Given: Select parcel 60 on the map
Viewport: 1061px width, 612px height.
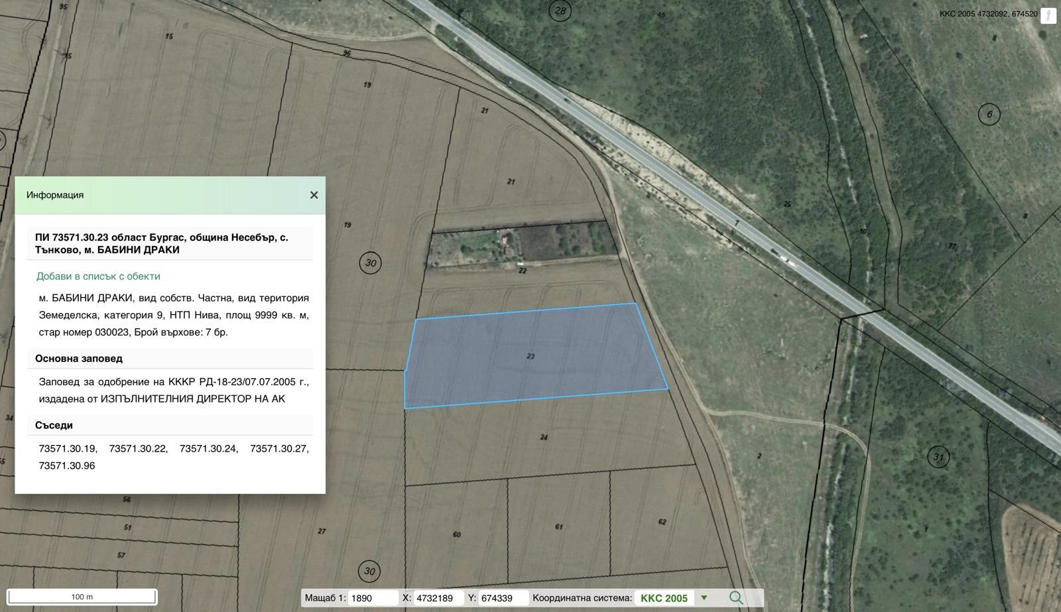Looking at the screenshot, I should (457, 534).
